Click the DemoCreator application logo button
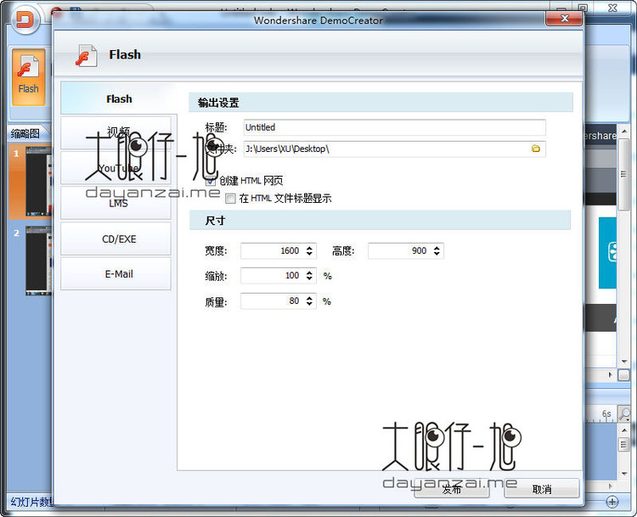 (25, 20)
